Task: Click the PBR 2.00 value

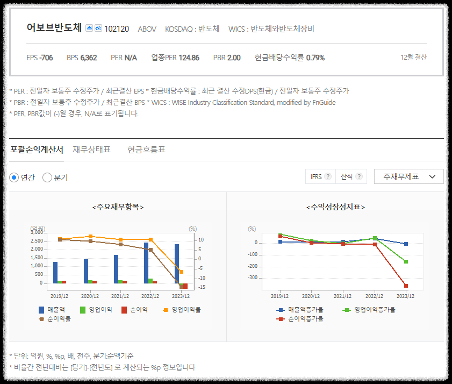Action: [x=227, y=58]
